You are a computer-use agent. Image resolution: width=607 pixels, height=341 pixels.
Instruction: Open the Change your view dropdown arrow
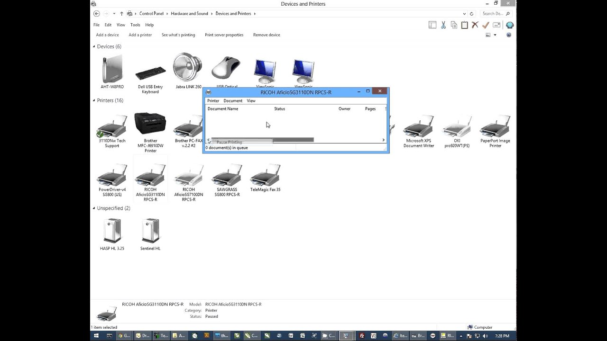495,35
